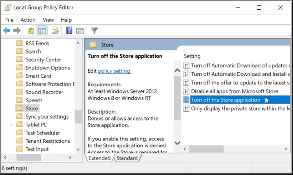Image resolution: width=293 pixels, height=175 pixels.
Task: Select the Sync your settings folder
Action: pos(47,117)
